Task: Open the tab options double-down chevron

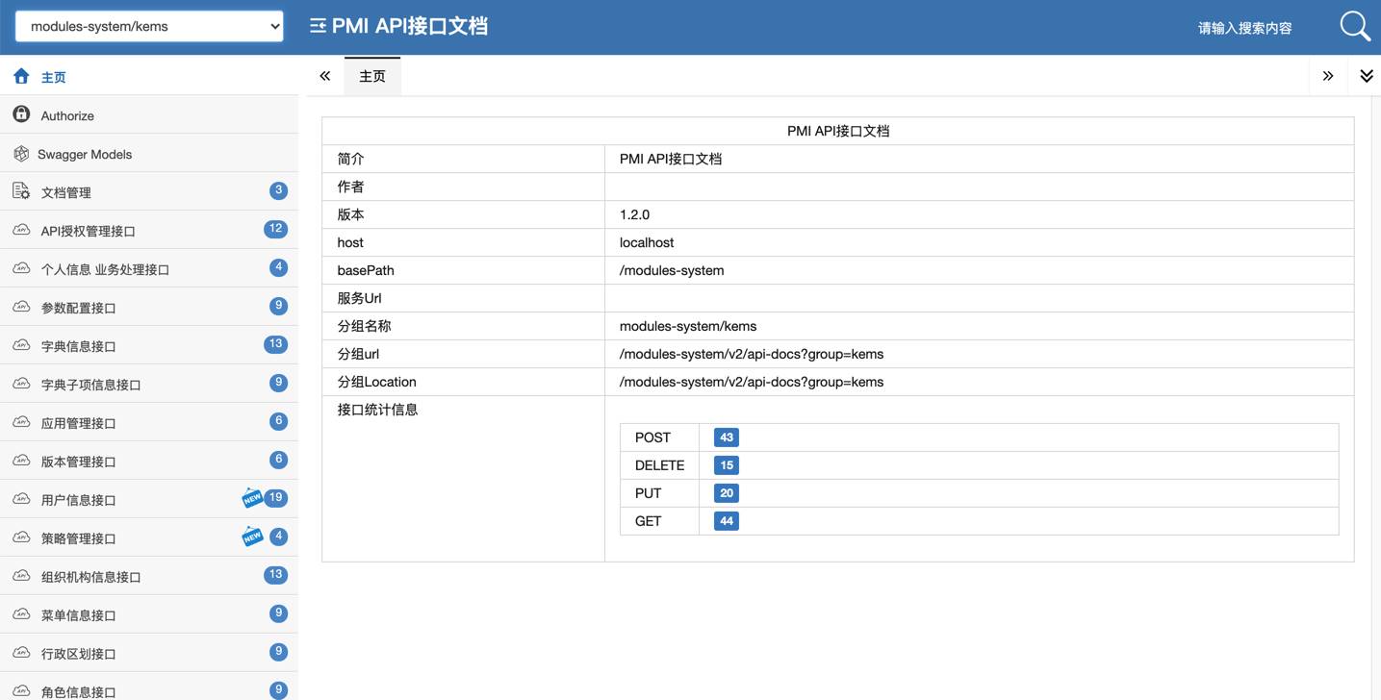Action: (1367, 76)
